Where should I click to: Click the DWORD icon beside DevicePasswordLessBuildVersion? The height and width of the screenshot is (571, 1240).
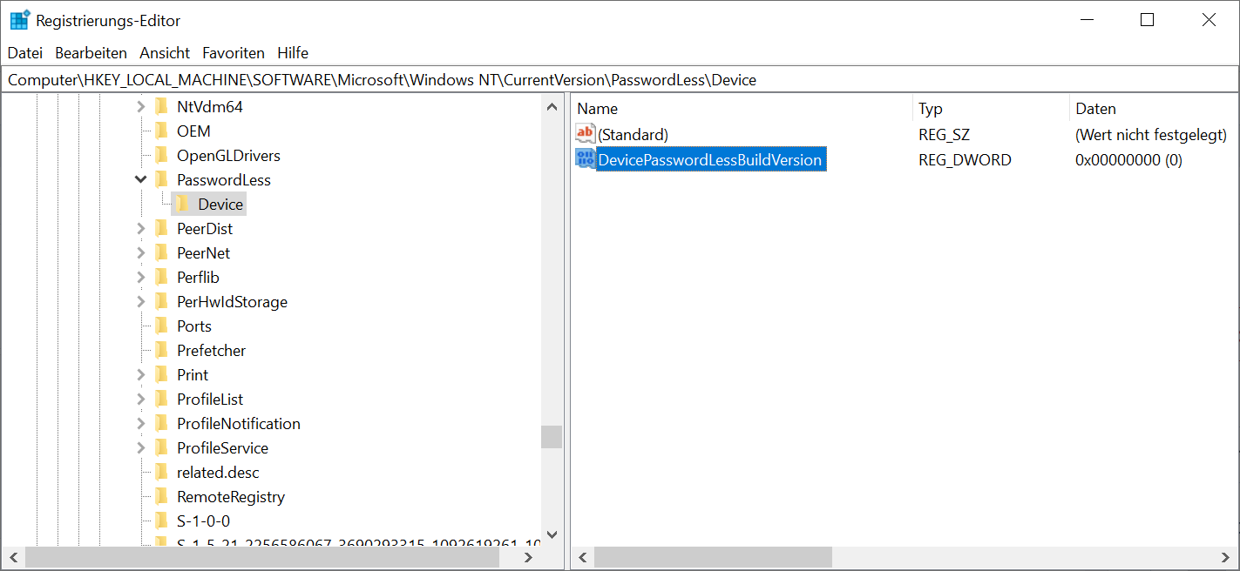click(586, 159)
